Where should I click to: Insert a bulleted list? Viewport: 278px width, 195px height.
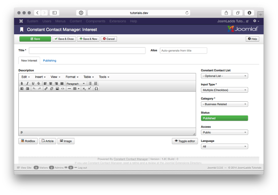pos(90,83)
